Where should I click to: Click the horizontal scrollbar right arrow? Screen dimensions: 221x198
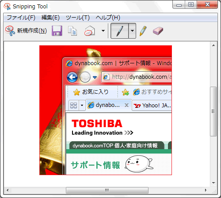point(206,190)
